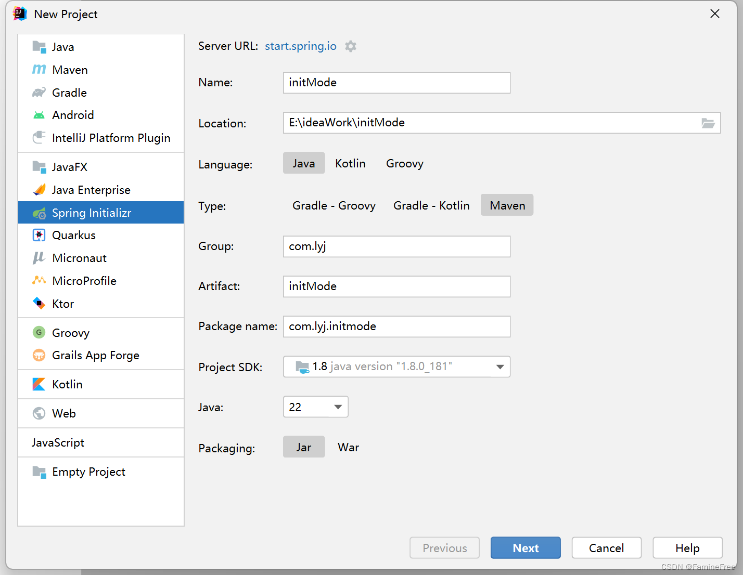Open the start.spring.io link
Image resolution: width=743 pixels, height=575 pixels.
point(301,46)
